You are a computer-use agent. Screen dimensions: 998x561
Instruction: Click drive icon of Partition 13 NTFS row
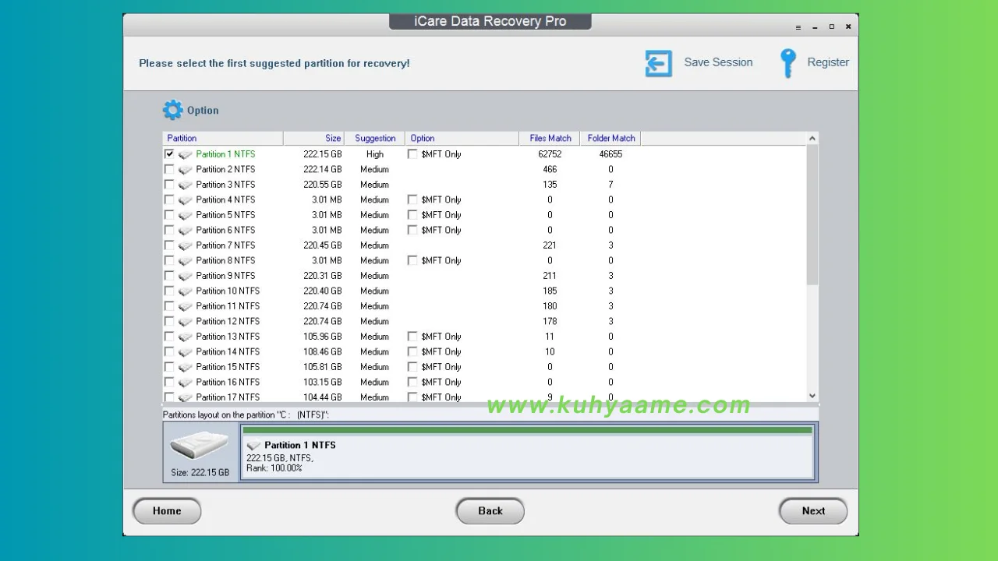(x=185, y=337)
